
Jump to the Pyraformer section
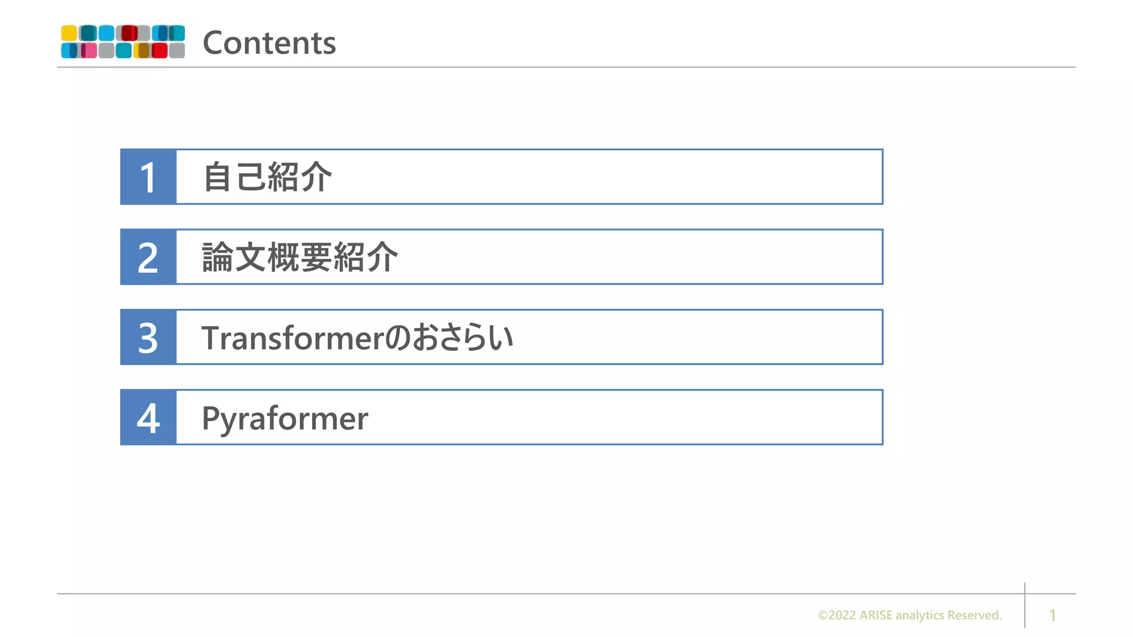coord(285,418)
